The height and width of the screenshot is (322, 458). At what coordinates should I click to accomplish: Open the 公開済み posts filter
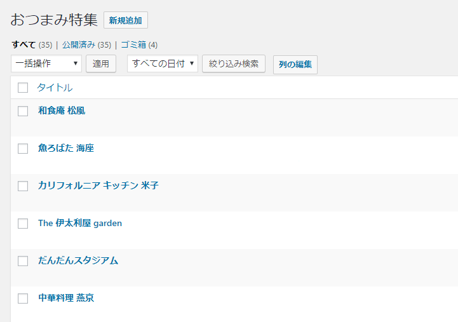pos(79,45)
